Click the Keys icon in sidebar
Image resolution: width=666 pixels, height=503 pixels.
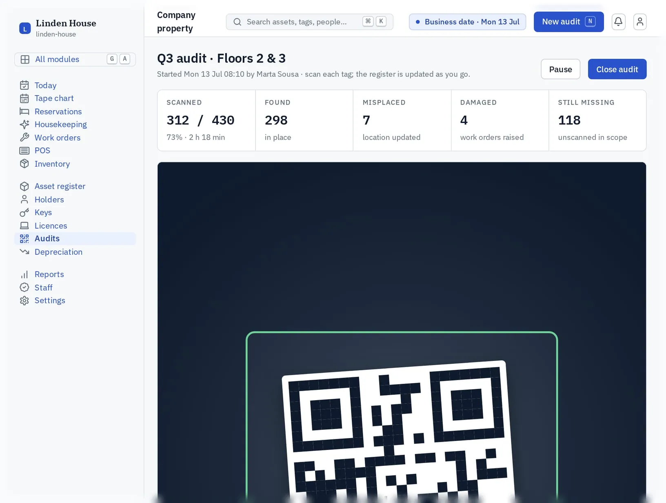(24, 212)
